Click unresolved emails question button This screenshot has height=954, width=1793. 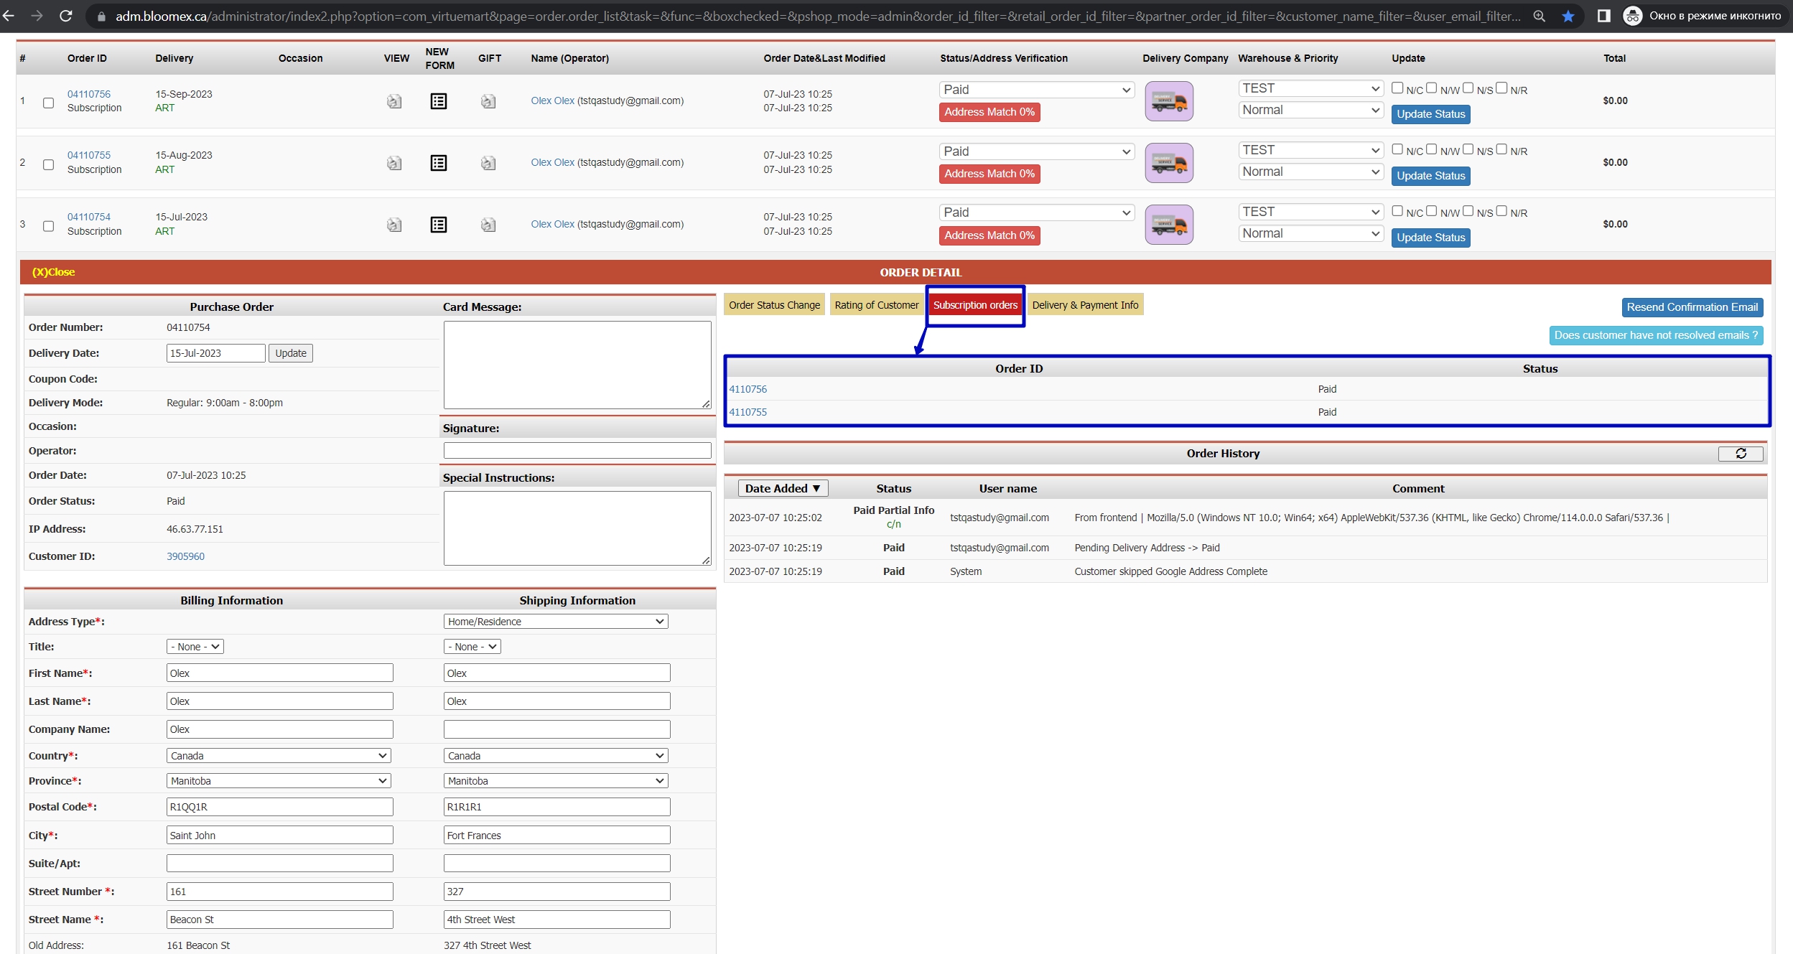click(x=1656, y=335)
